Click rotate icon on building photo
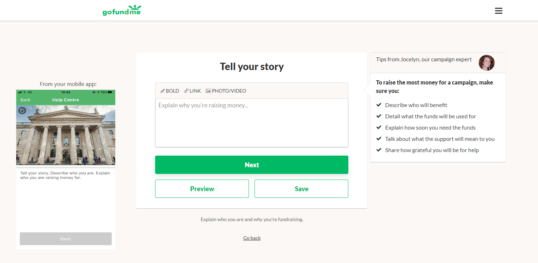The height and width of the screenshot is (263, 538). [x=22, y=111]
